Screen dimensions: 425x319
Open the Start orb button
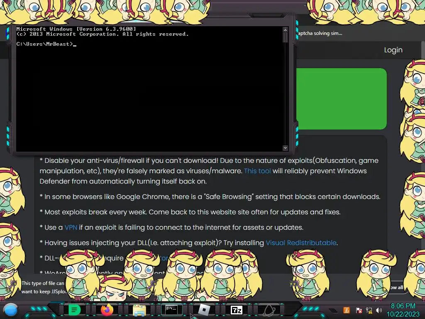pyautogui.click(x=11, y=311)
